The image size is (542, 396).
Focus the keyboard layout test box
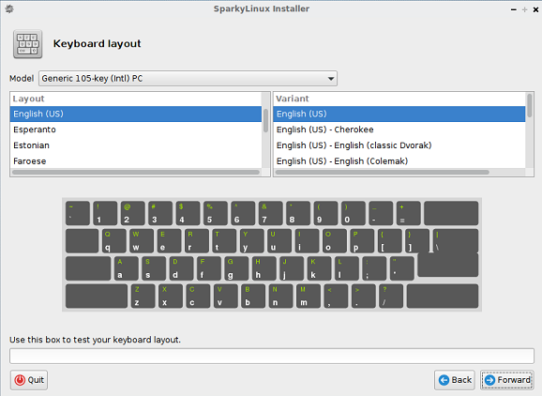click(272, 356)
